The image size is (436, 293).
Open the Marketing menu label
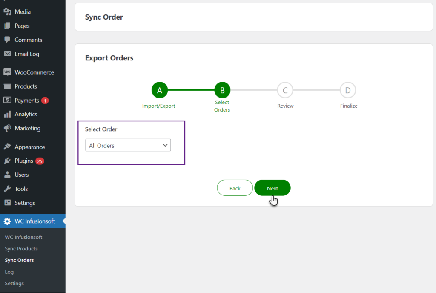click(28, 128)
